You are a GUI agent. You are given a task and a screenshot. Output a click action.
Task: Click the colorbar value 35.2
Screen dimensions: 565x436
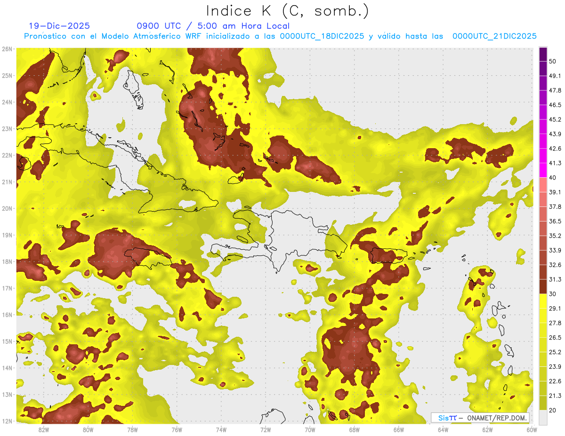[555, 236]
